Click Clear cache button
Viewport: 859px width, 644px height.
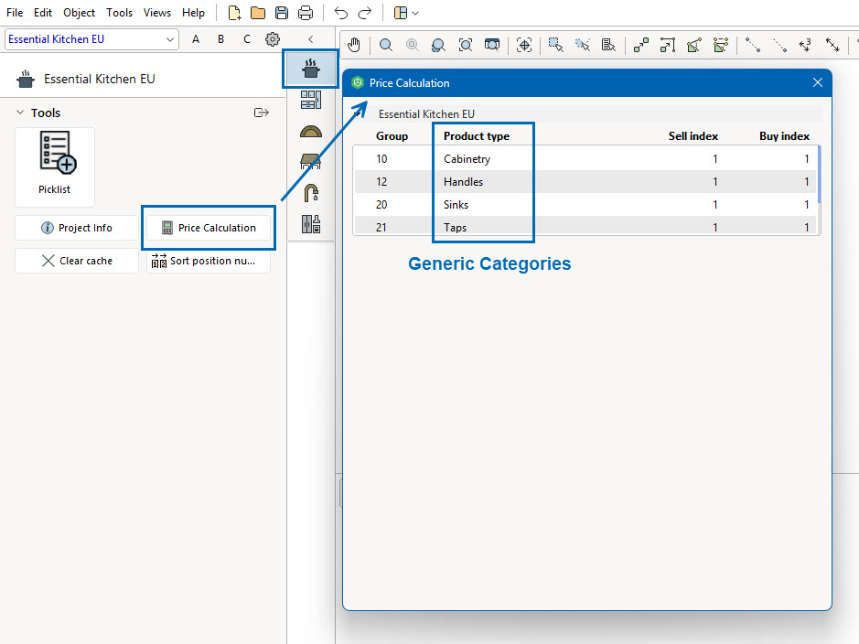click(77, 261)
